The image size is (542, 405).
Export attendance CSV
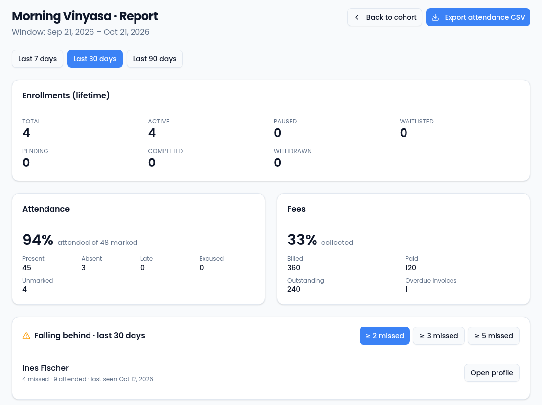(478, 17)
